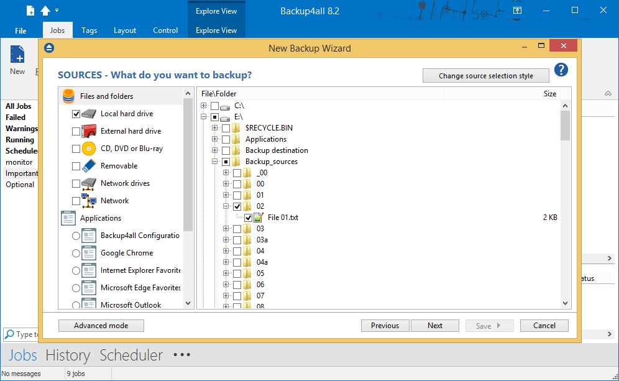
Task: Switch to the Layout ribbon tab
Action: coord(125,30)
